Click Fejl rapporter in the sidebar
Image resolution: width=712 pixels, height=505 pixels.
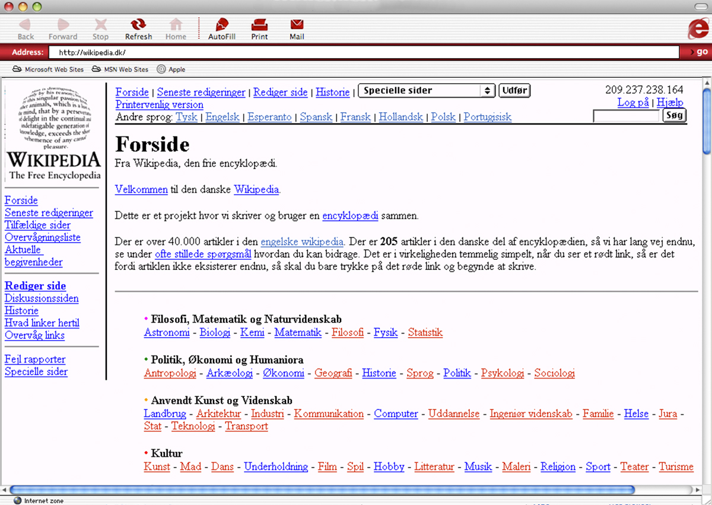pyautogui.click(x=35, y=359)
